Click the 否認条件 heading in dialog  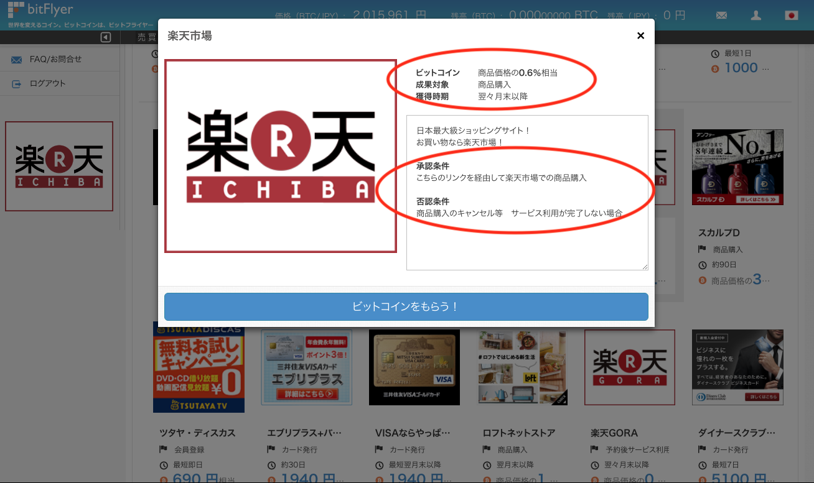pyautogui.click(x=433, y=201)
